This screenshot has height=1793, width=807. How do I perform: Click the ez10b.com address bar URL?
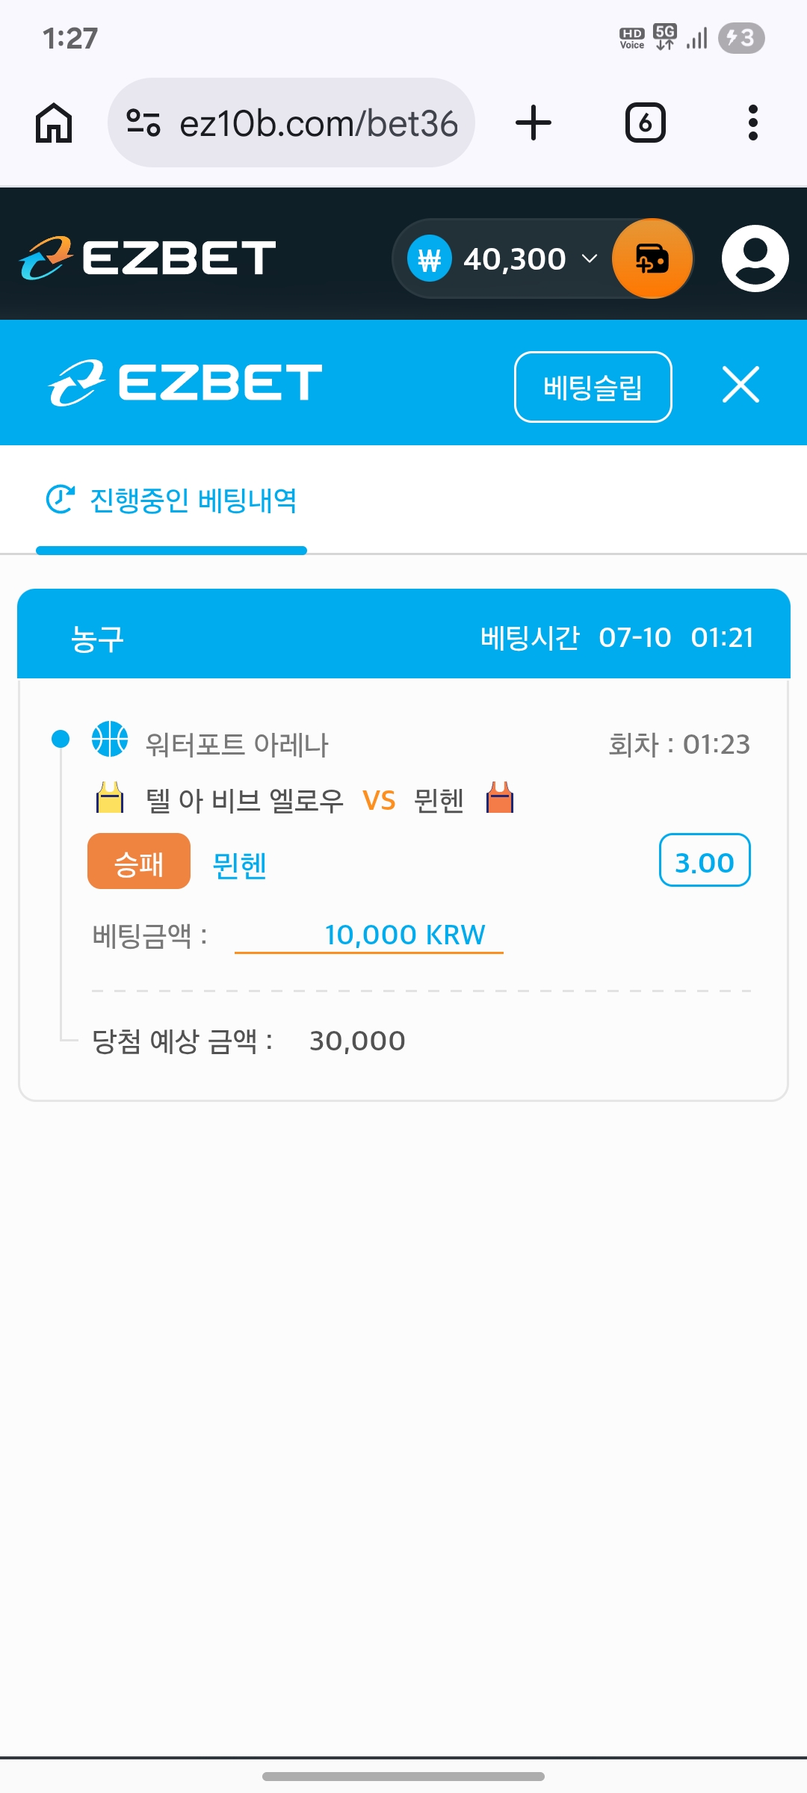pyautogui.click(x=318, y=123)
